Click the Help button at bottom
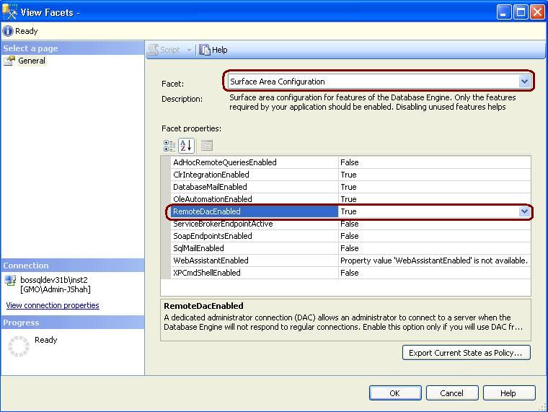The height and width of the screenshot is (412, 548). pos(508,393)
